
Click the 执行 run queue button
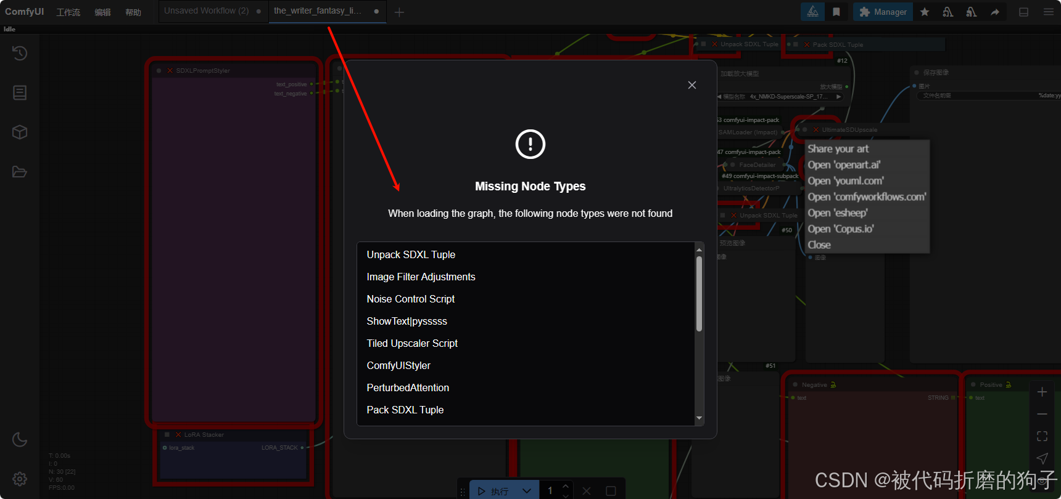coord(493,491)
